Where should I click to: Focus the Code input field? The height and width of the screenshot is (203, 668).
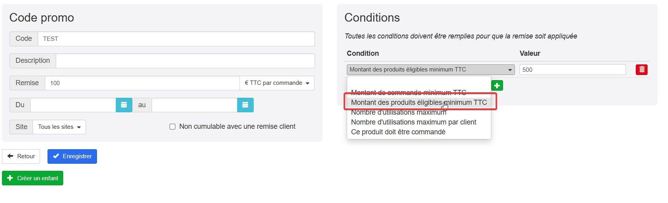(x=176, y=39)
